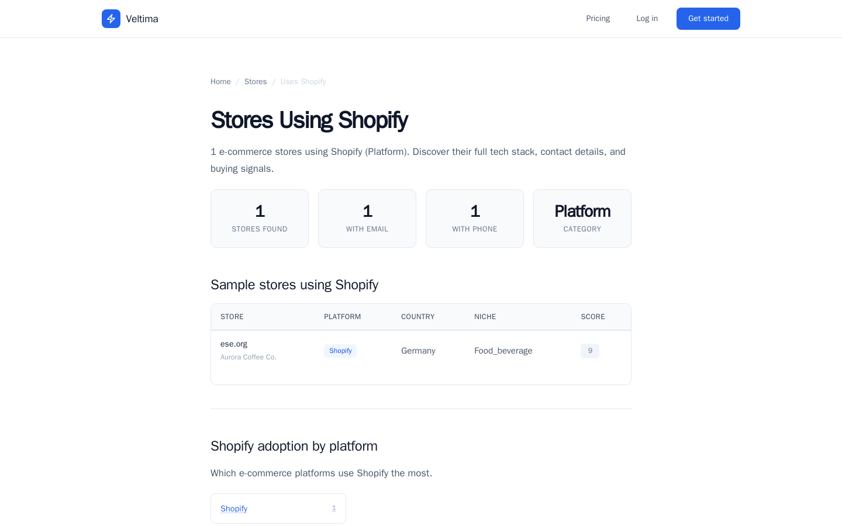Screen dimensions: 842x526
Task: Select the Stores Found stat card
Action: click(260, 219)
